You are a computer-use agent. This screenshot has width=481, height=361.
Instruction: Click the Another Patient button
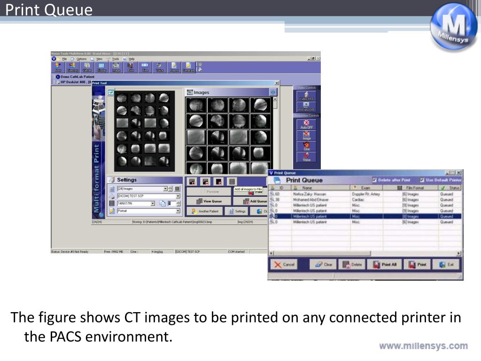205,211
